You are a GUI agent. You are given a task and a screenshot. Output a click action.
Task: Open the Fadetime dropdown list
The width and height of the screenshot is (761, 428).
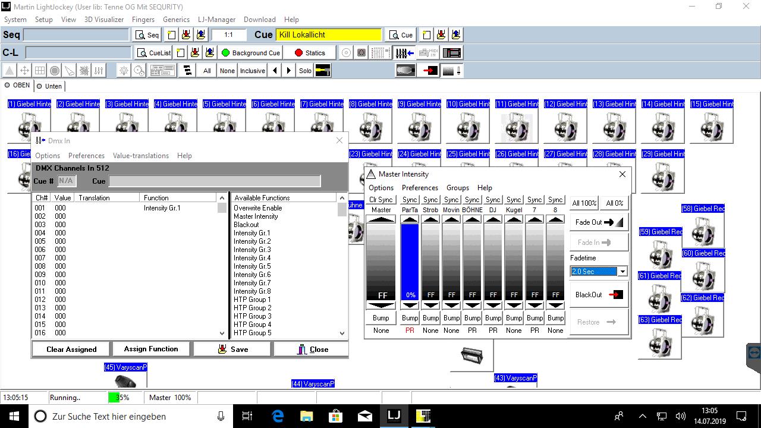pos(622,272)
